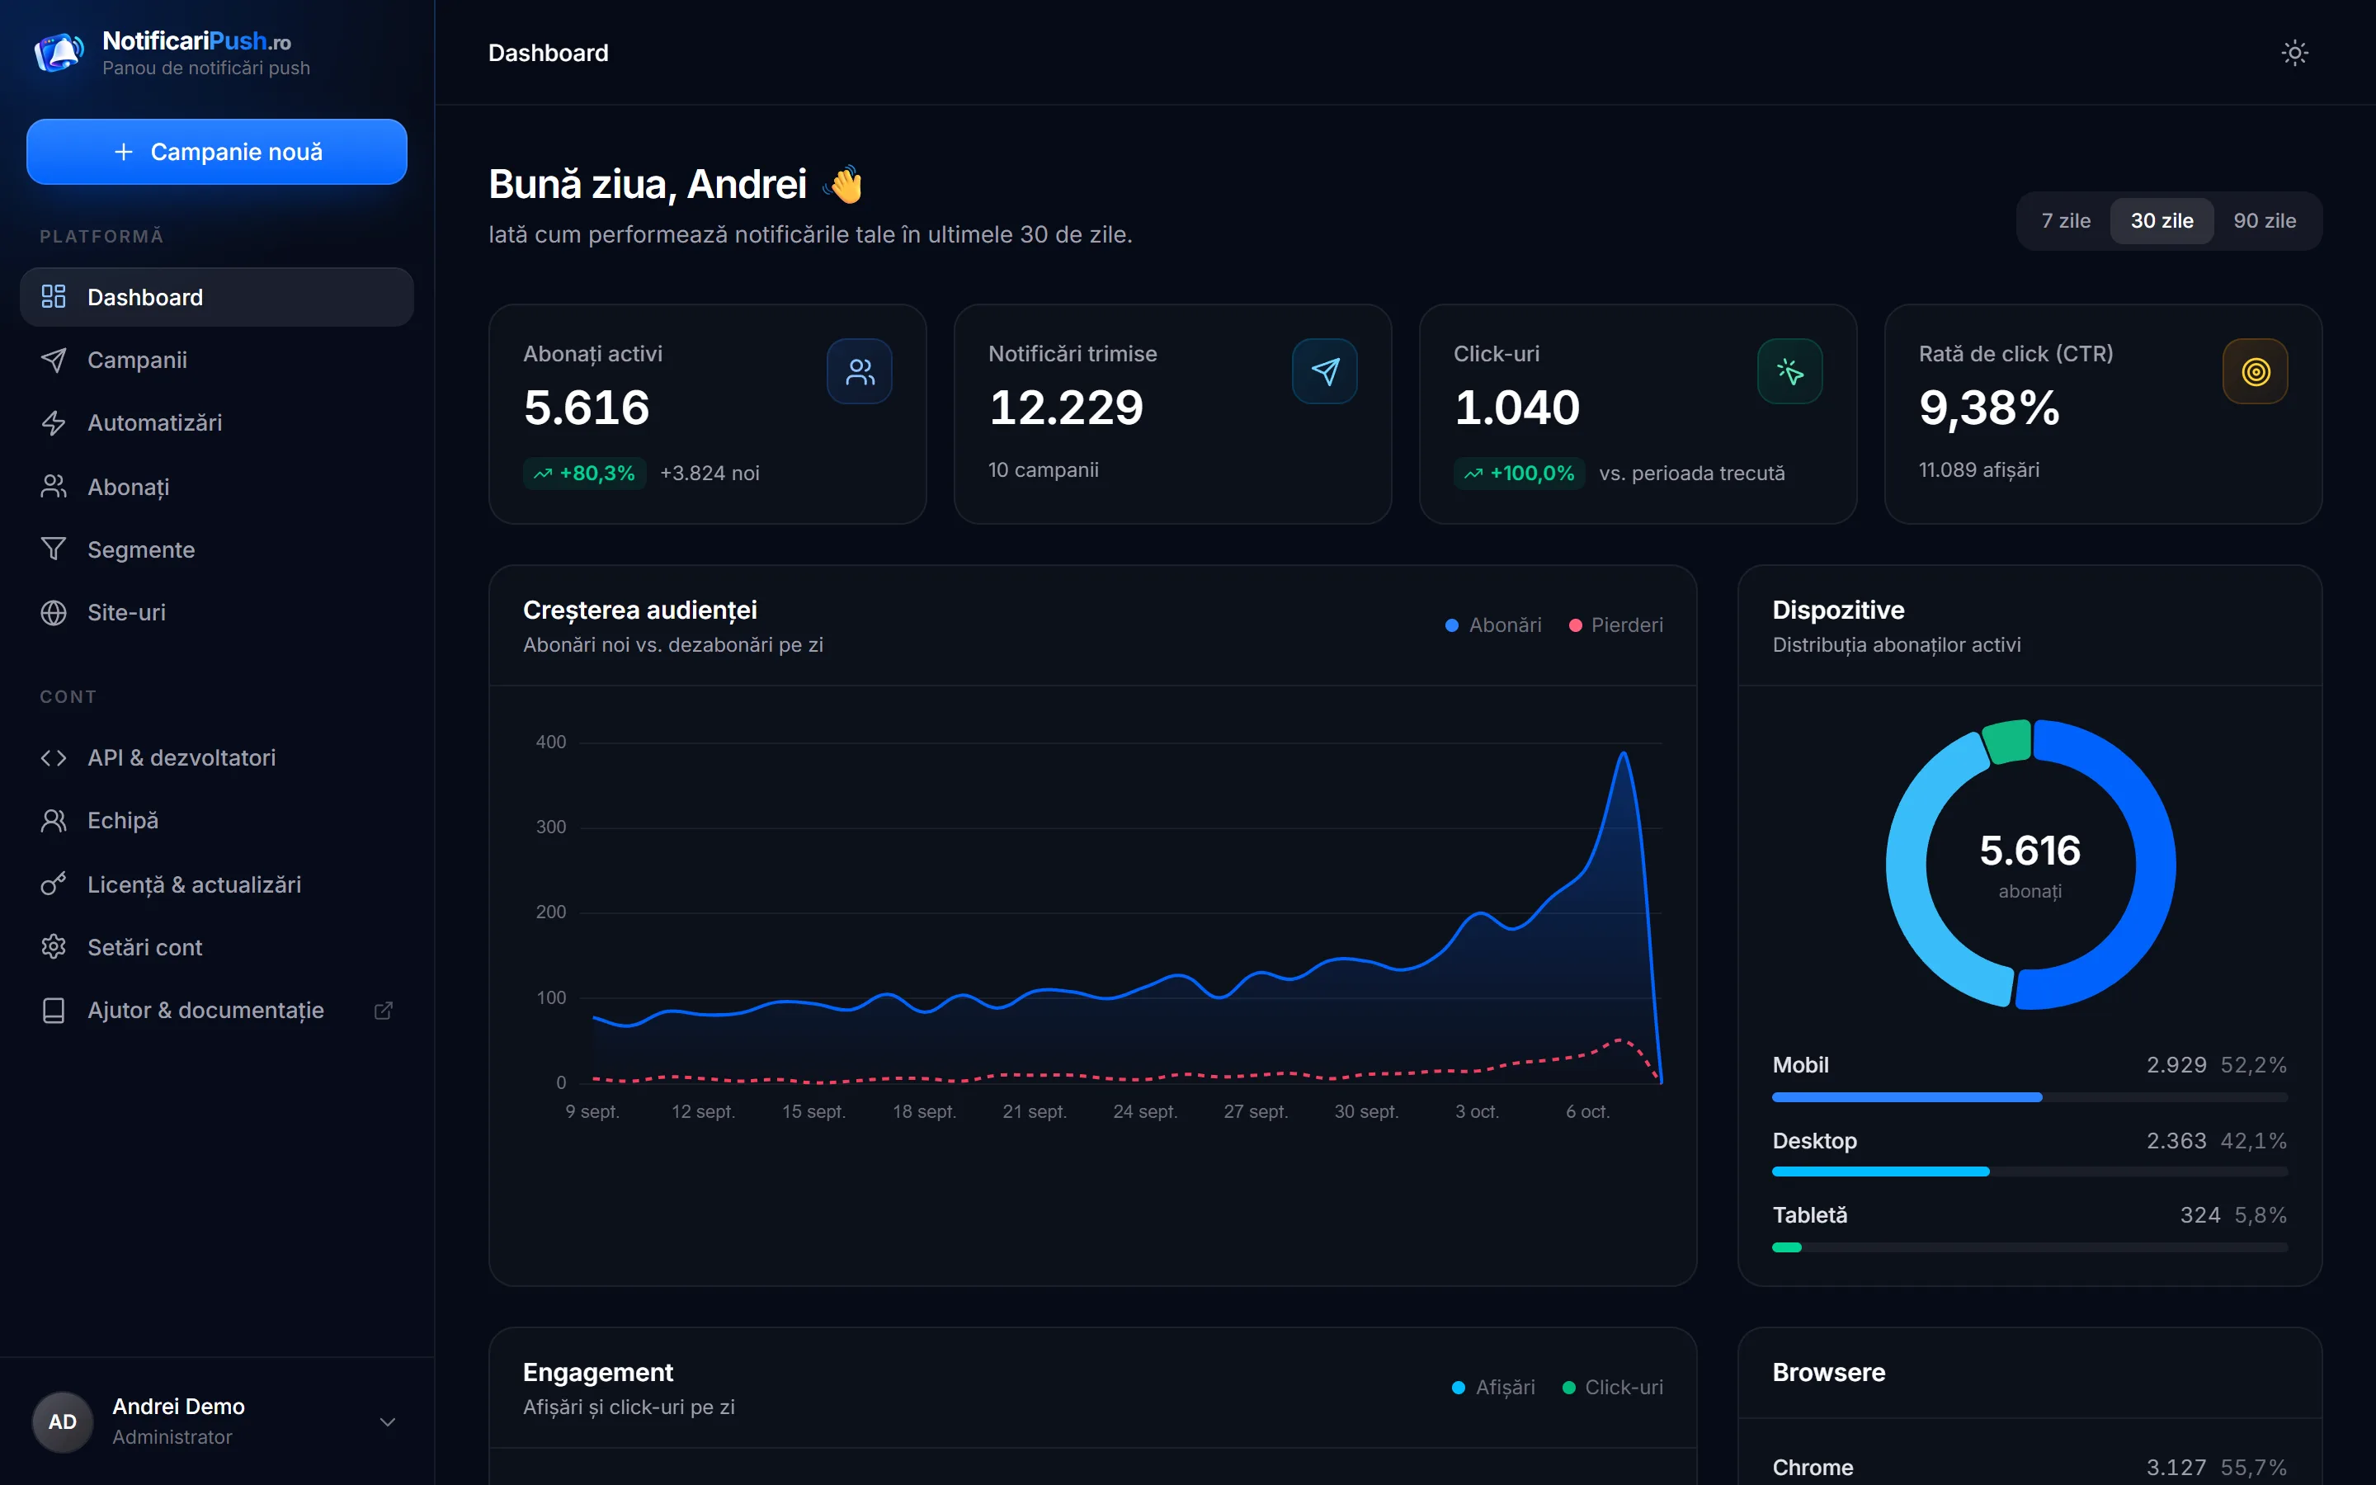Image resolution: width=2376 pixels, height=1485 pixels.
Task: Click the Licență key icon
Action: click(x=54, y=884)
